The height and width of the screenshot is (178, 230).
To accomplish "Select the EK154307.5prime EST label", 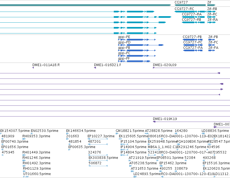I will [x=15, y=131].
